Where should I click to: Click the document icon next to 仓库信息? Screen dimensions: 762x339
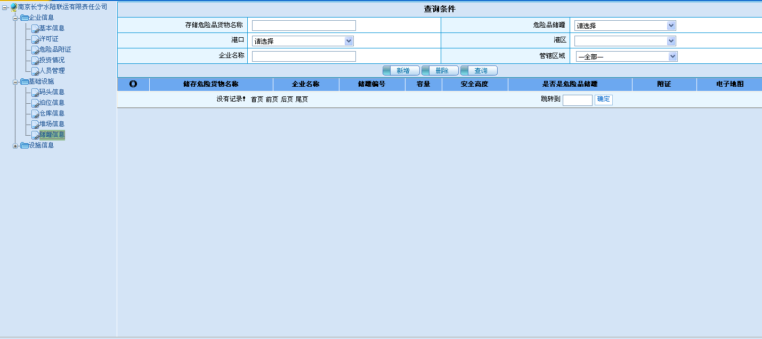point(35,113)
